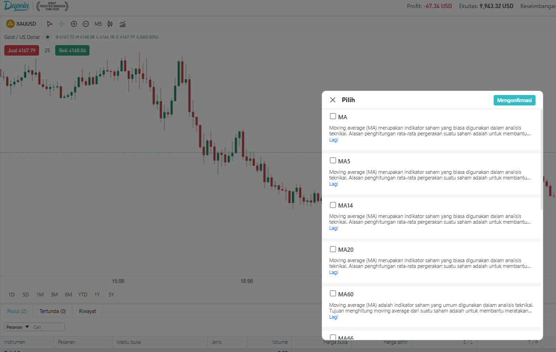
Task: Activate the crosshair tool
Action: pos(61,24)
